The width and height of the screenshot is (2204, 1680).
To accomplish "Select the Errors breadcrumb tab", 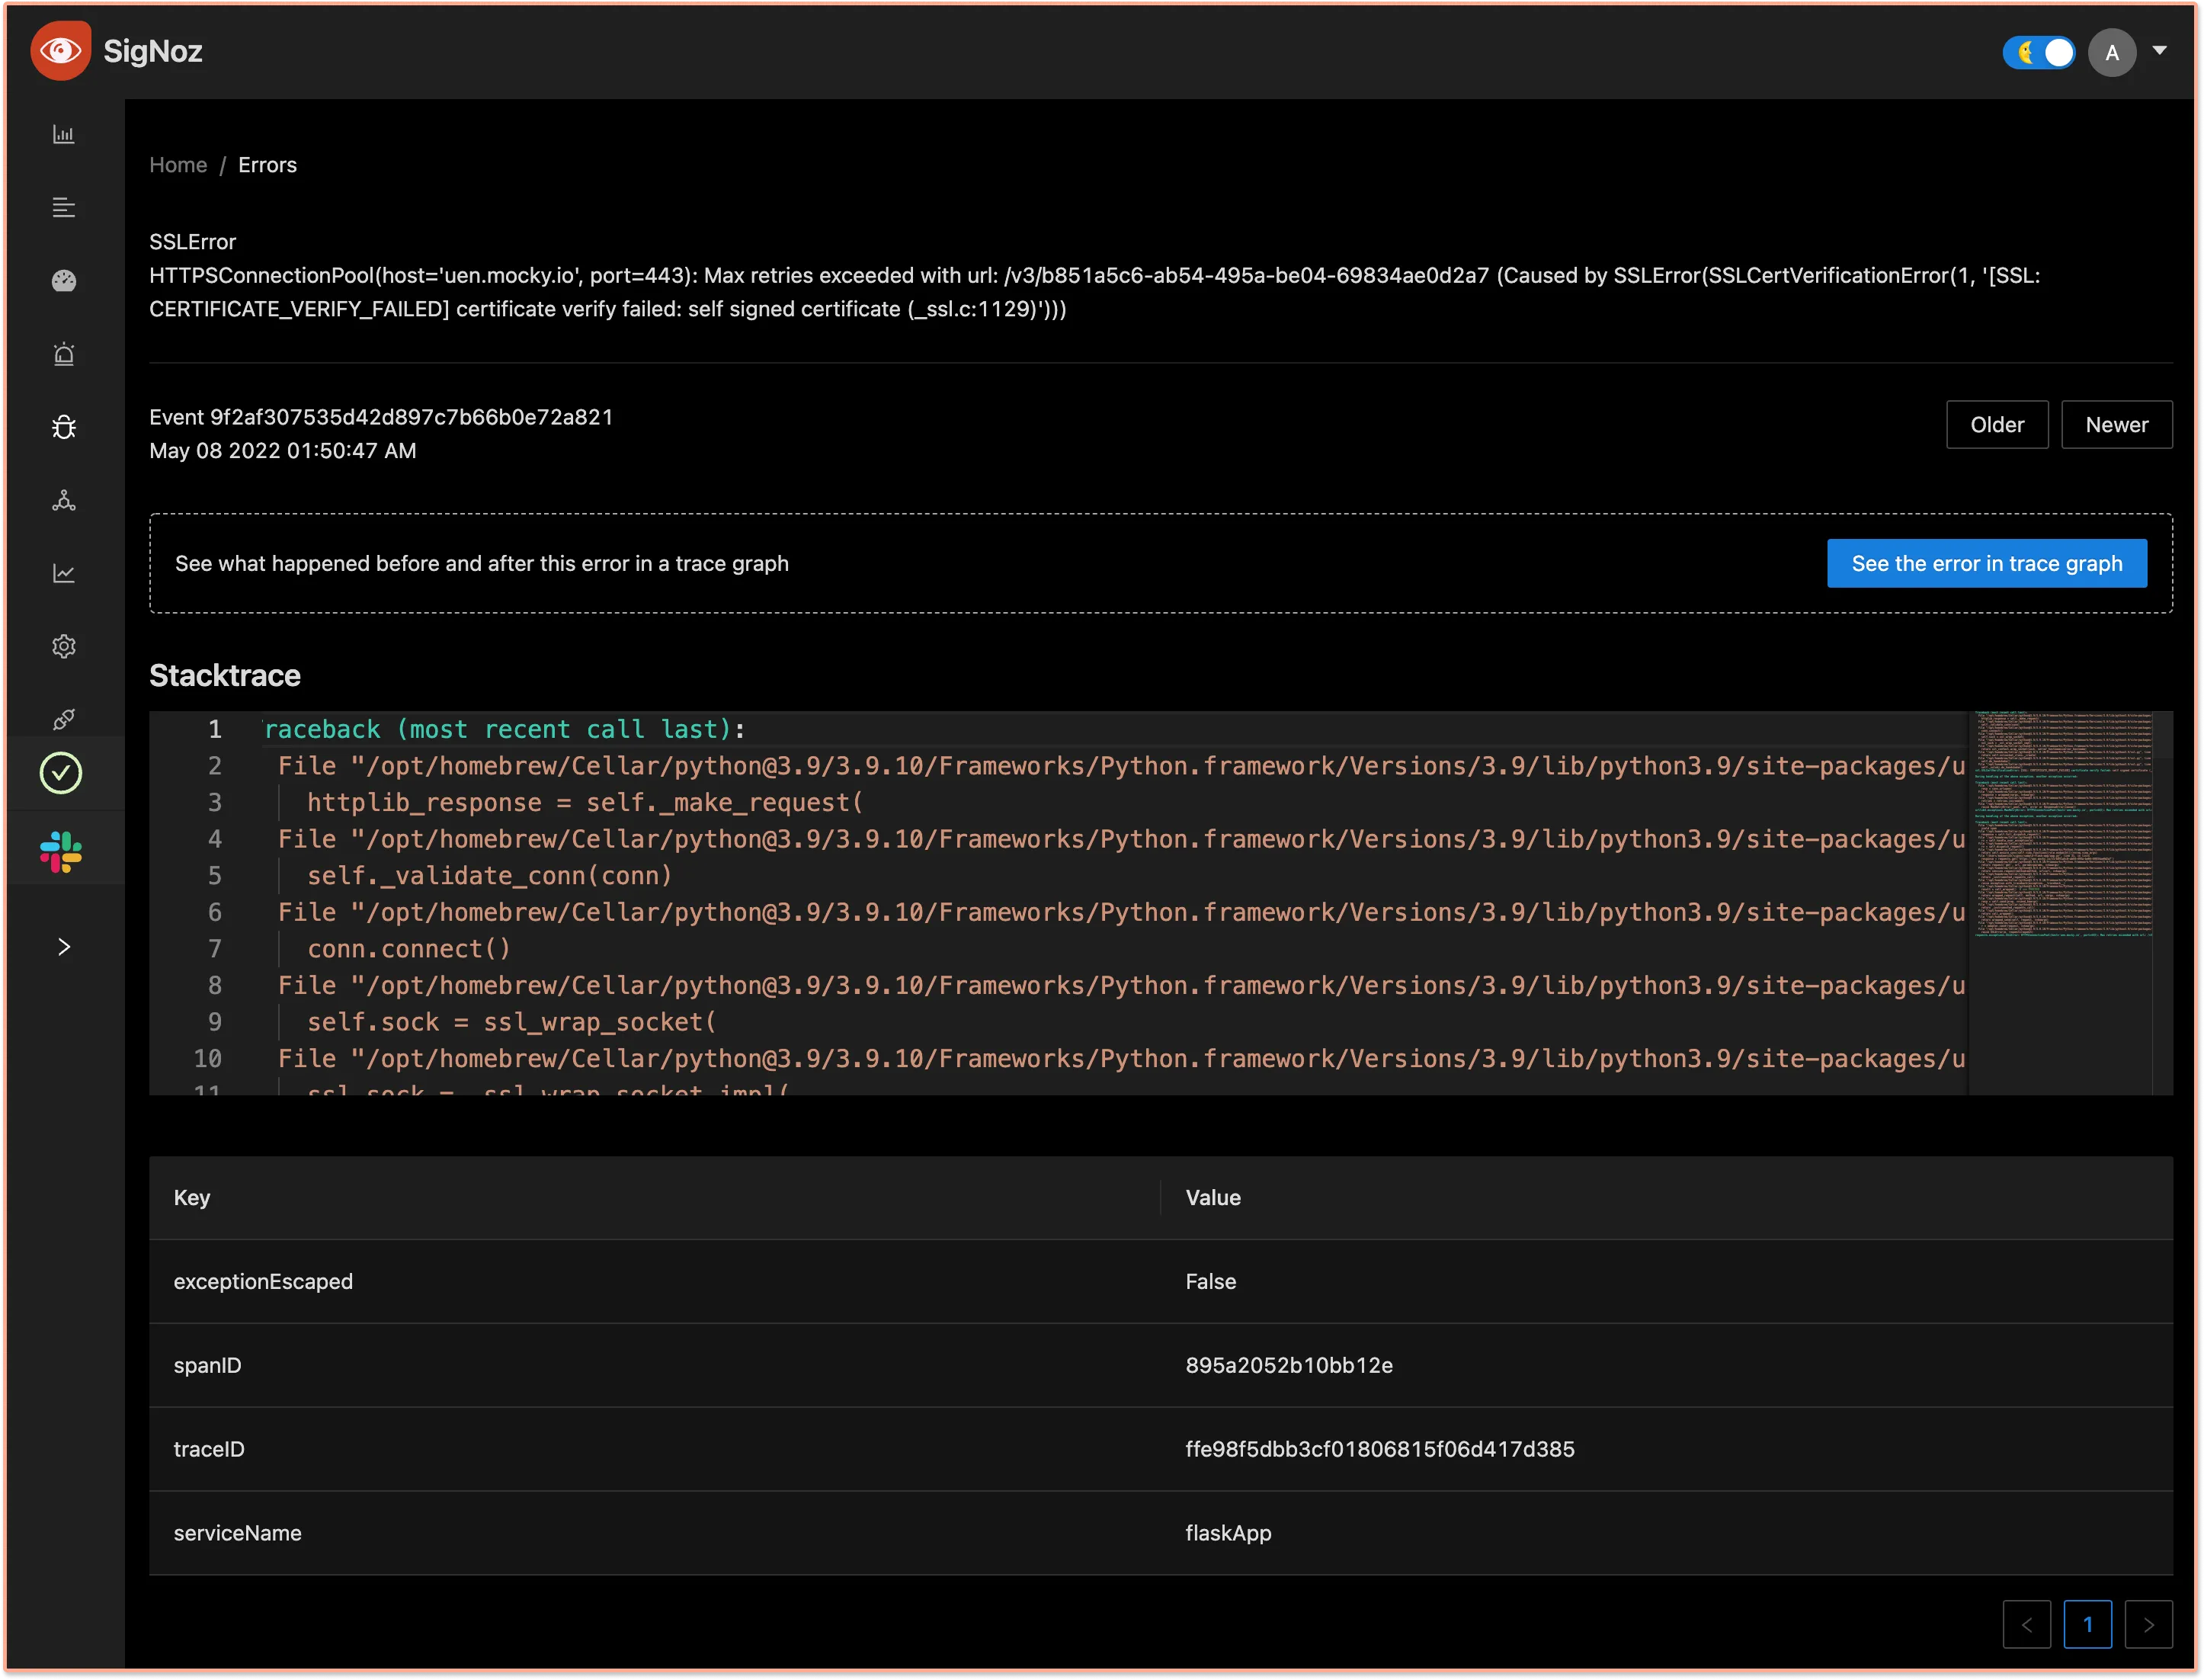I will pyautogui.click(x=267, y=164).
